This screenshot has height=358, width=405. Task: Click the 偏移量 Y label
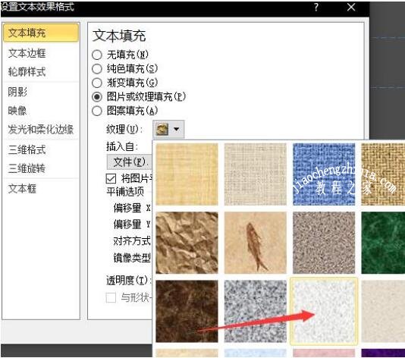[x=132, y=225]
